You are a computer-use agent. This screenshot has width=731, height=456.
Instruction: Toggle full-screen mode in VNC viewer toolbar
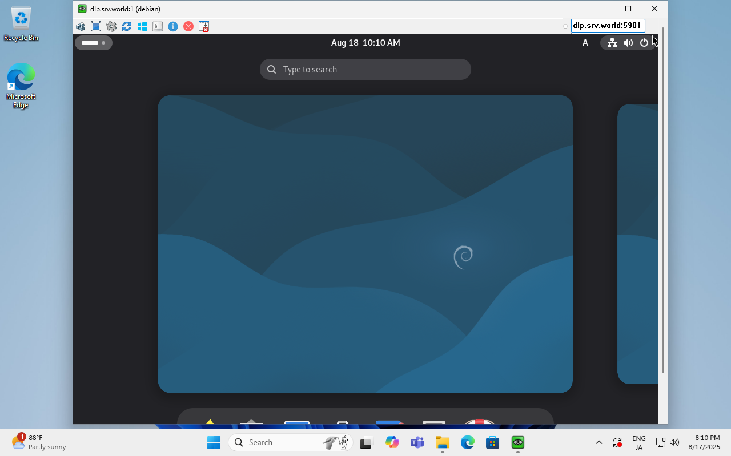[x=96, y=26]
